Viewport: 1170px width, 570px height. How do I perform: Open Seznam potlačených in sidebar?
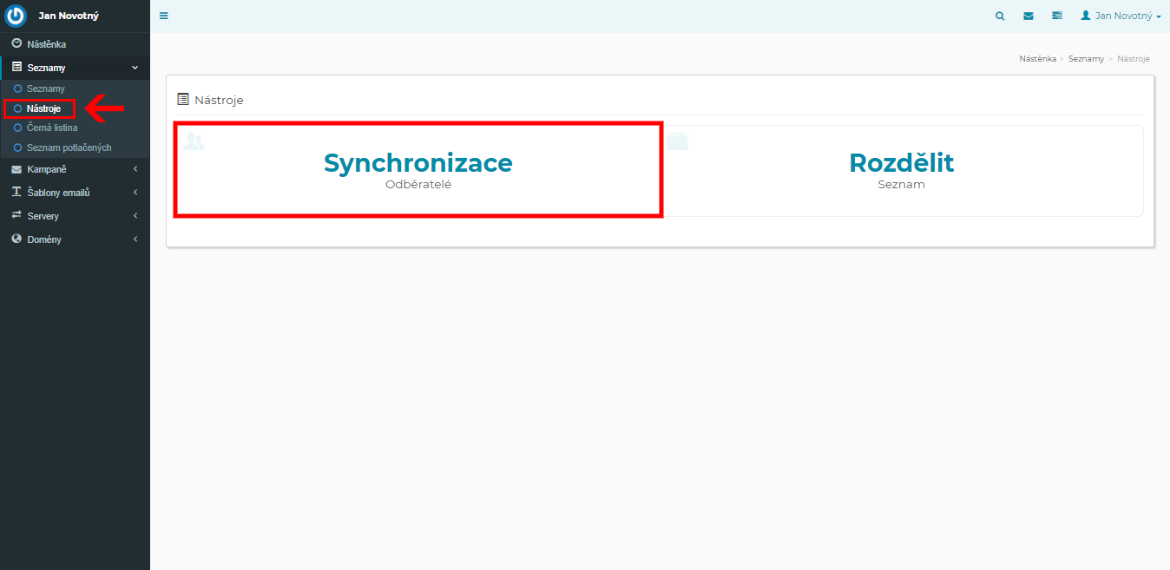coord(69,147)
